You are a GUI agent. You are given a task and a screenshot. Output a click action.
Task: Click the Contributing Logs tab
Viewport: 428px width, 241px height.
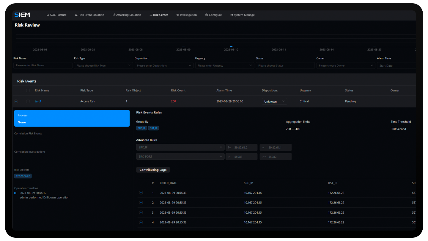coord(153,170)
